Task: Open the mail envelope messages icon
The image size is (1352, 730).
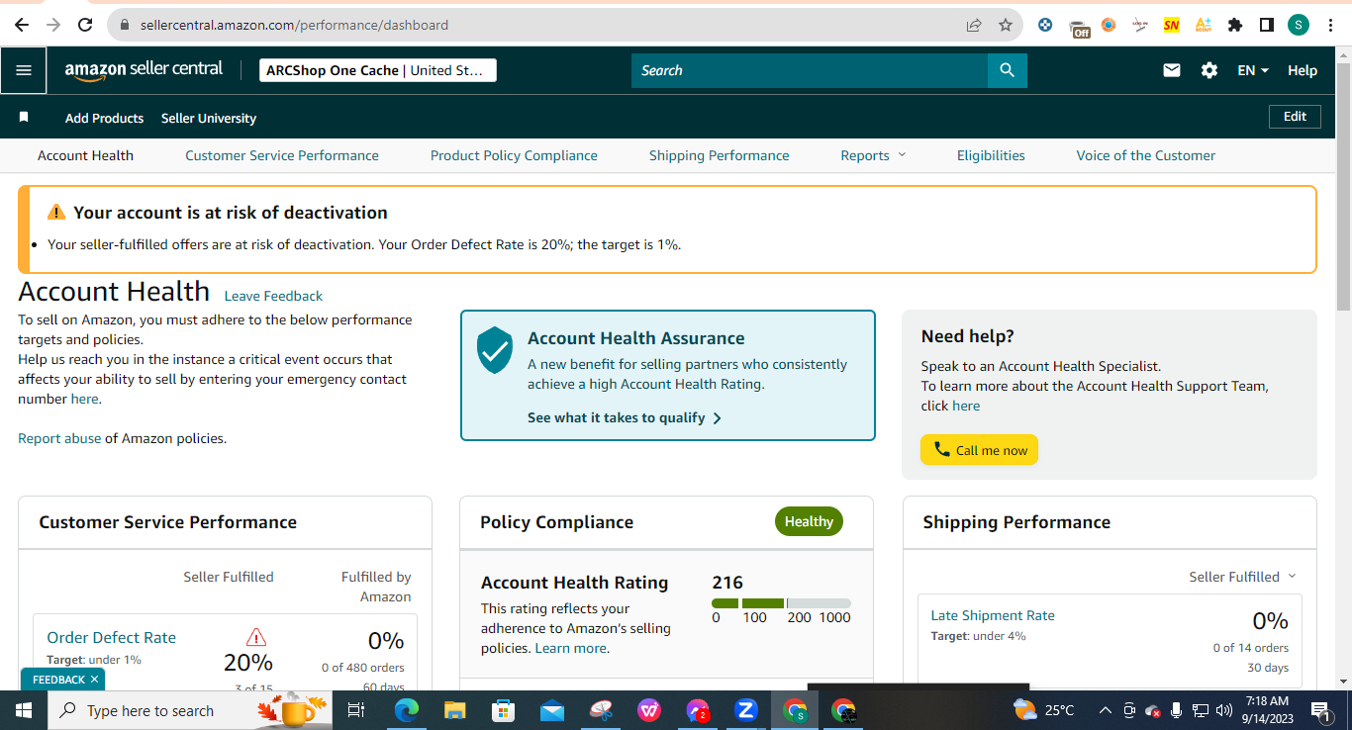Action: click(1172, 70)
